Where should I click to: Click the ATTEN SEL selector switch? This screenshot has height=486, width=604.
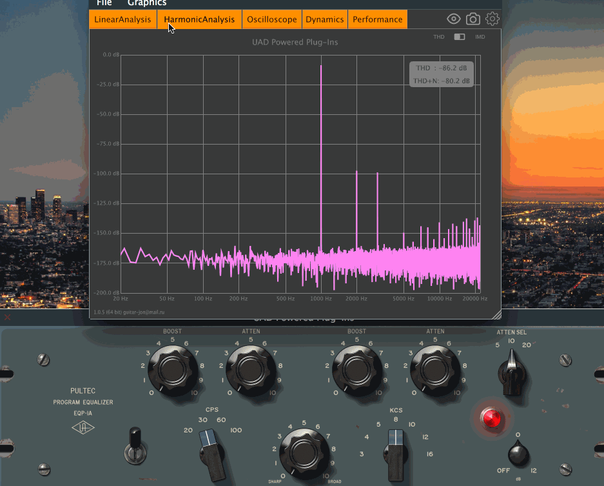coord(512,373)
